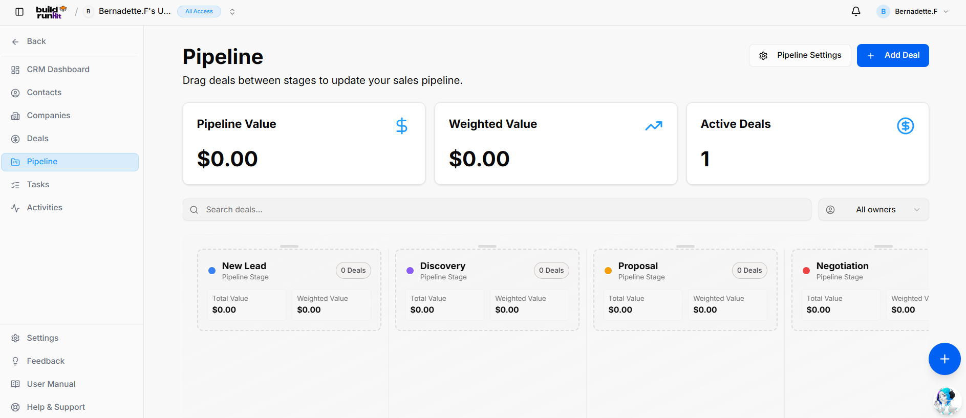The image size is (966, 418).
Task: Open Companies in the sidebar
Action: [70, 116]
